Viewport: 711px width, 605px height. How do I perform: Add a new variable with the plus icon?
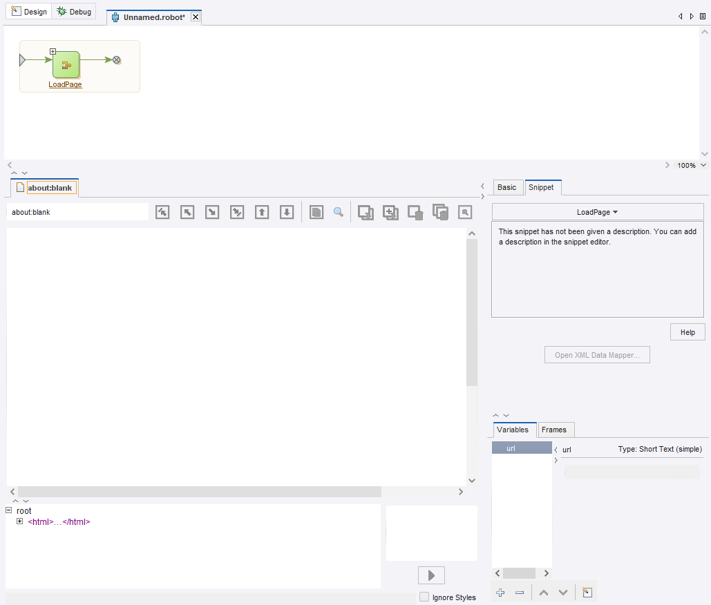500,592
